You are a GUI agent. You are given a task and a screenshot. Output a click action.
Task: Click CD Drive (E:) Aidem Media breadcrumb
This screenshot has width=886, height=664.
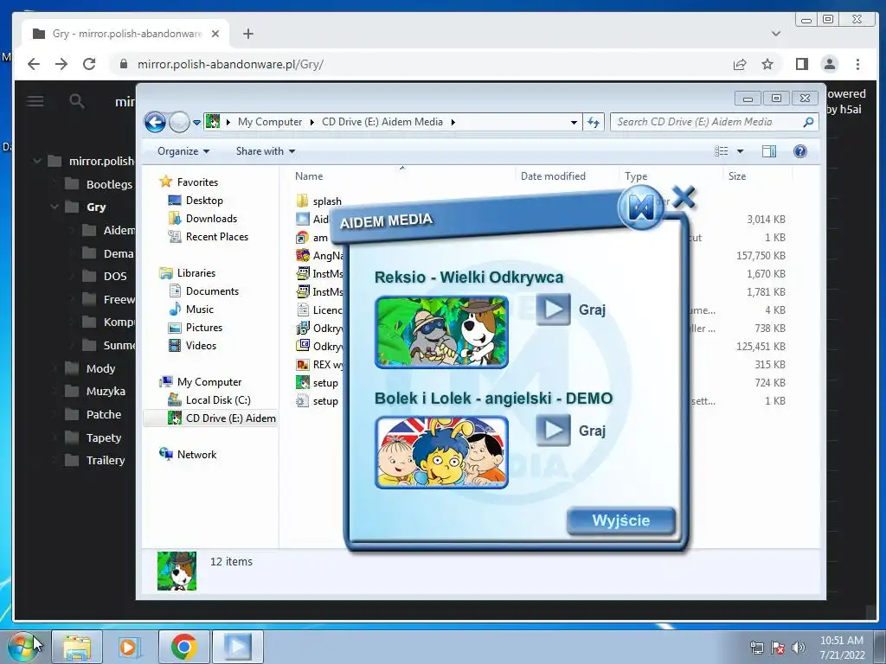(x=382, y=122)
